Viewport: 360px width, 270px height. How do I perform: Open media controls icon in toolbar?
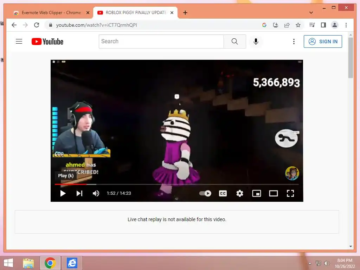click(312, 25)
